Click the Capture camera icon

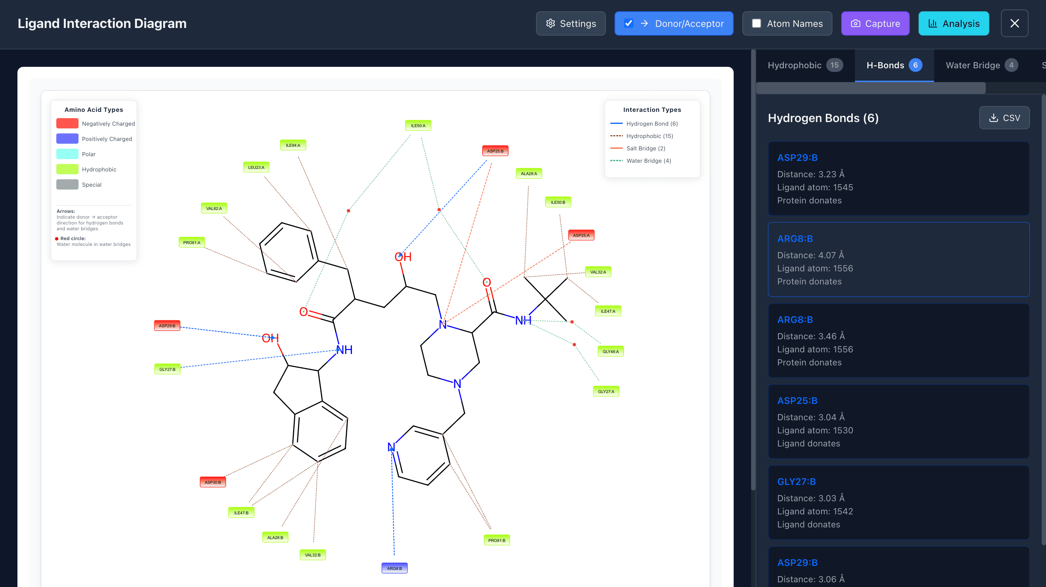[x=855, y=23]
